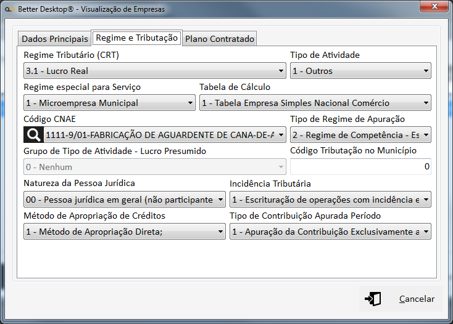Viewport: 453px width, 324px height.
Task: Open Método de Apropriação de Créditos dropdown
Action: click(x=125, y=232)
